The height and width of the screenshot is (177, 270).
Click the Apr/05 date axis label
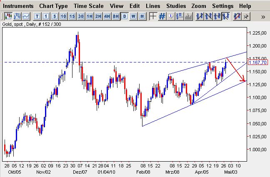[202, 172]
